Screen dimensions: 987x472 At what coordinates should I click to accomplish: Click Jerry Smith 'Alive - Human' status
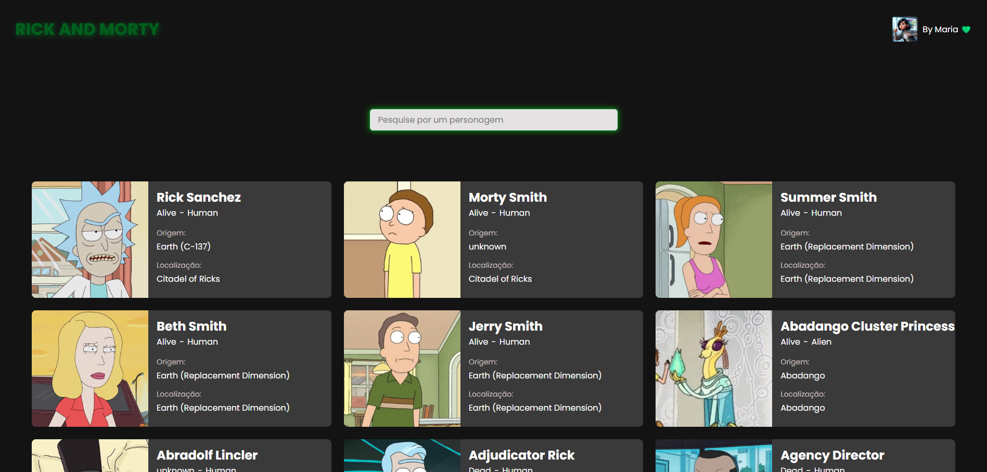click(x=499, y=342)
